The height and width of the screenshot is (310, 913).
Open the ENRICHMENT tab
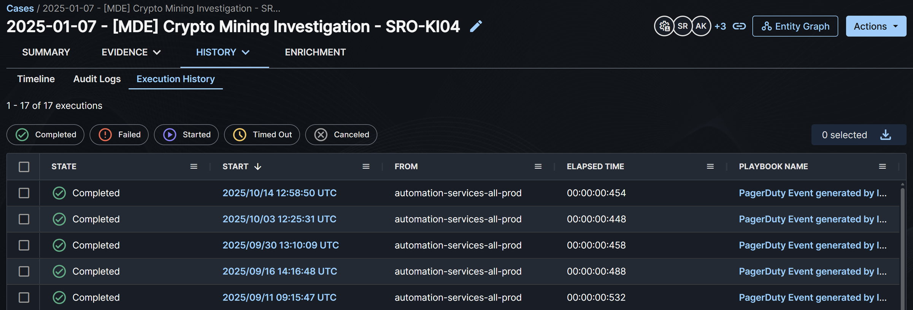pyautogui.click(x=315, y=52)
